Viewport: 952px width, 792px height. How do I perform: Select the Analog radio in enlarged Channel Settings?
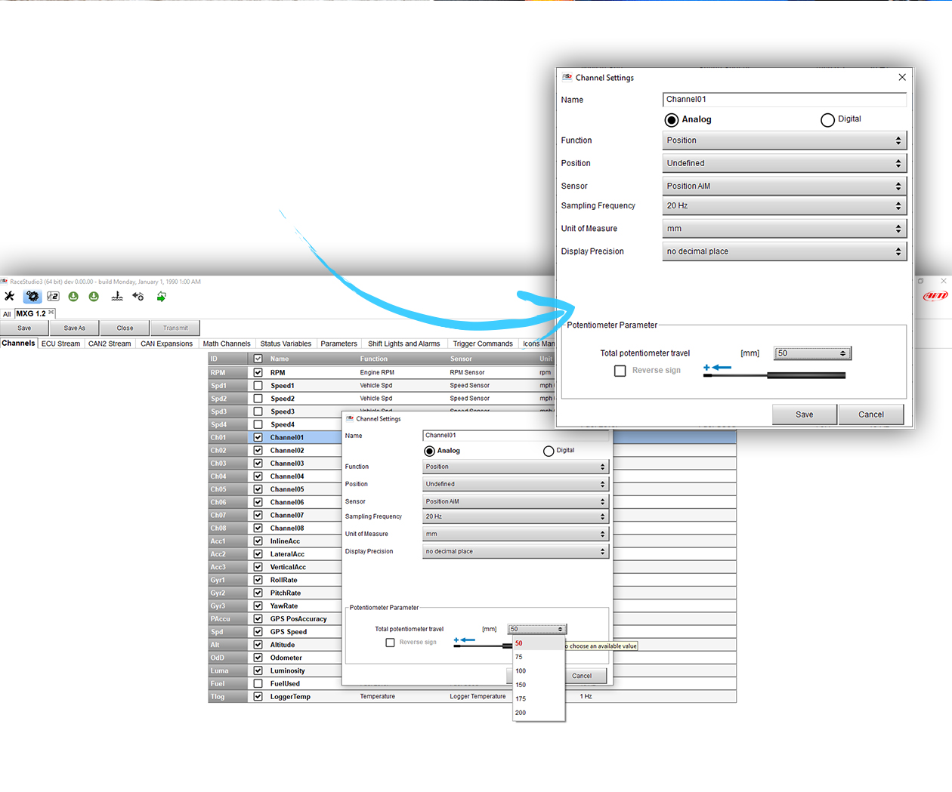tap(671, 120)
